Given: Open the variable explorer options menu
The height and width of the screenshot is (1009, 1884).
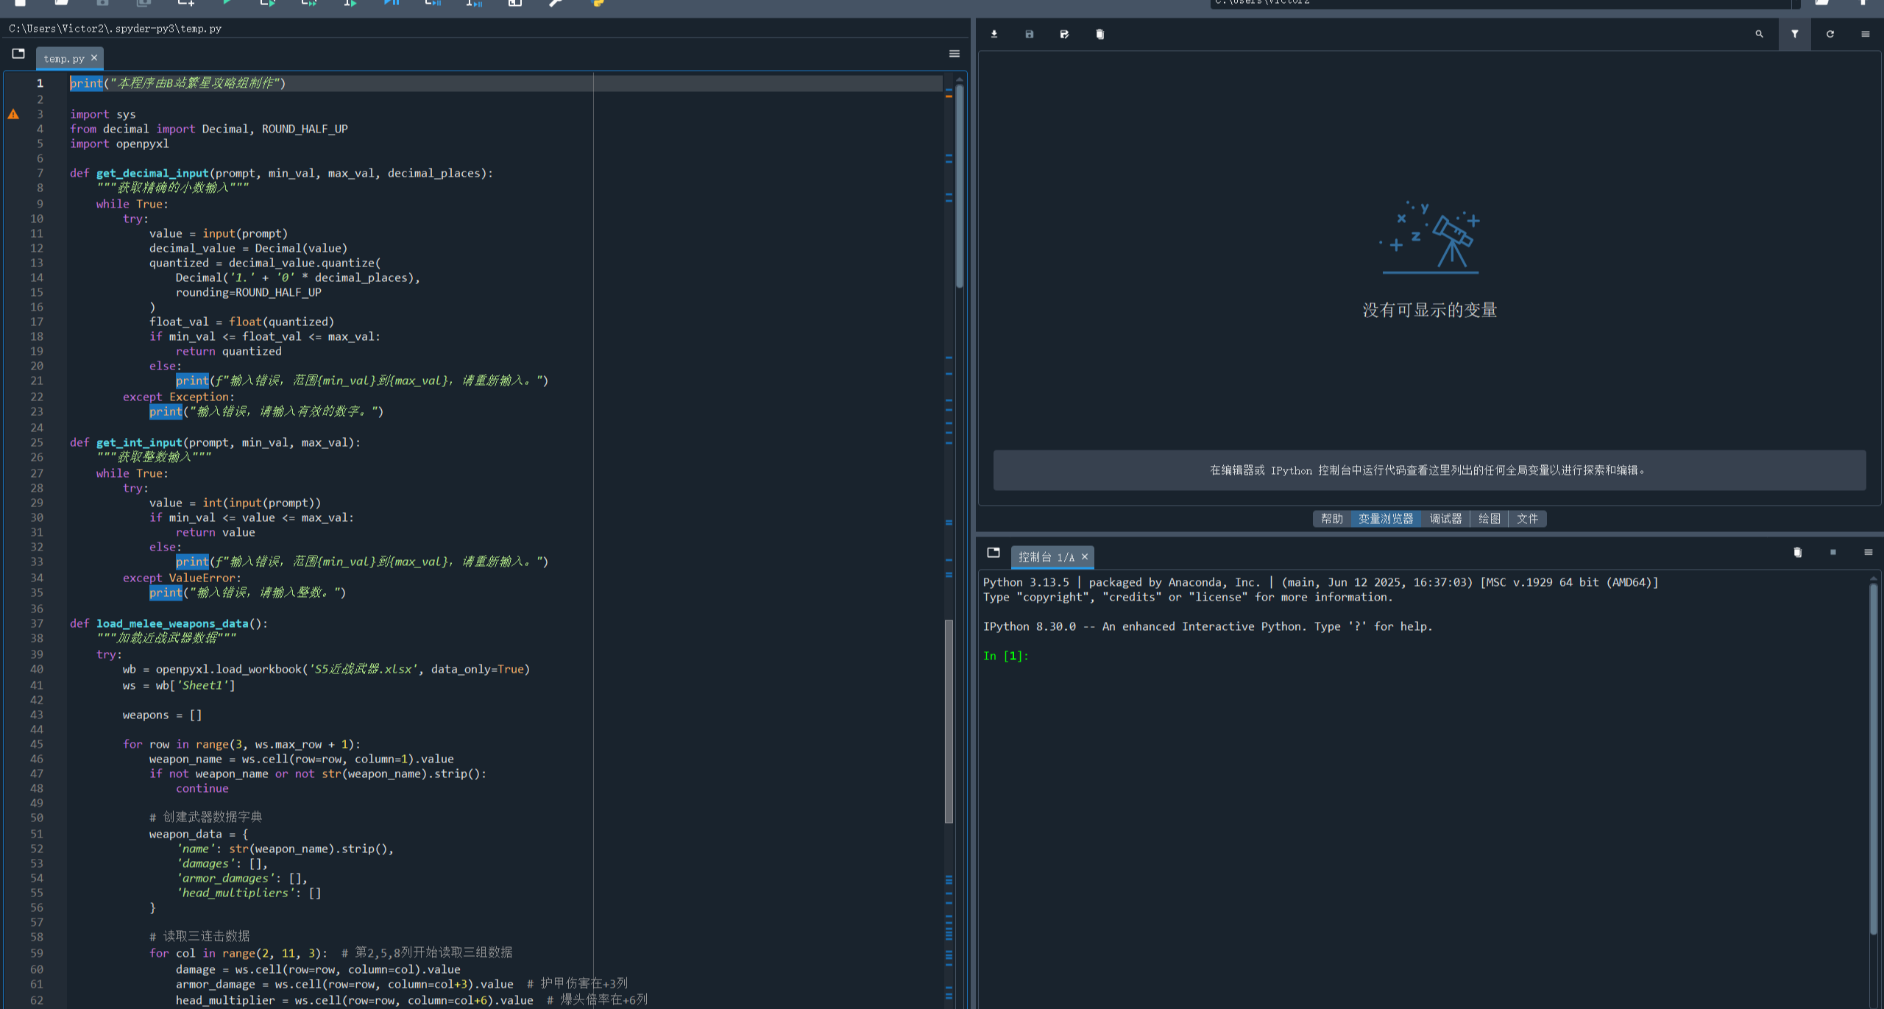Looking at the screenshot, I should [x=1865, y=34].
